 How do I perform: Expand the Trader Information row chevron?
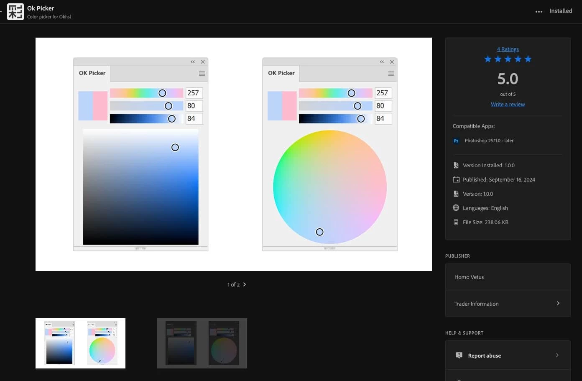click(x=558, y=303)
